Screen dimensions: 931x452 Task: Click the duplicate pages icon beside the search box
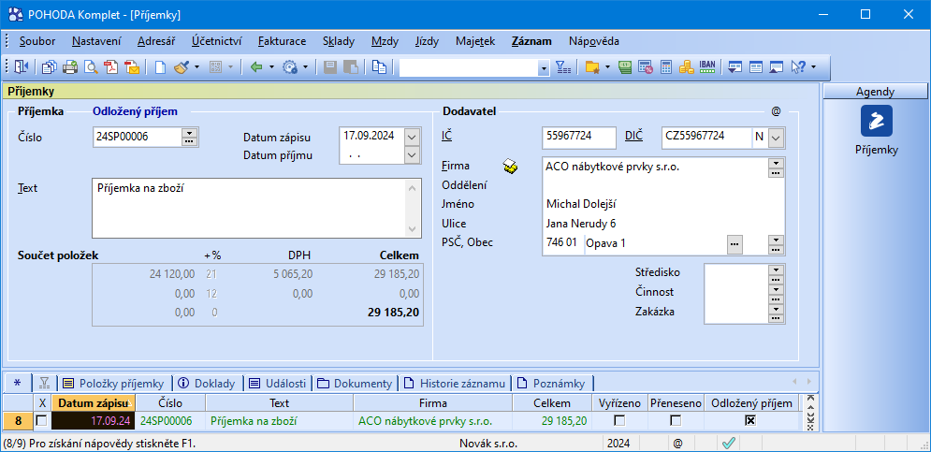tap(379, 67)
